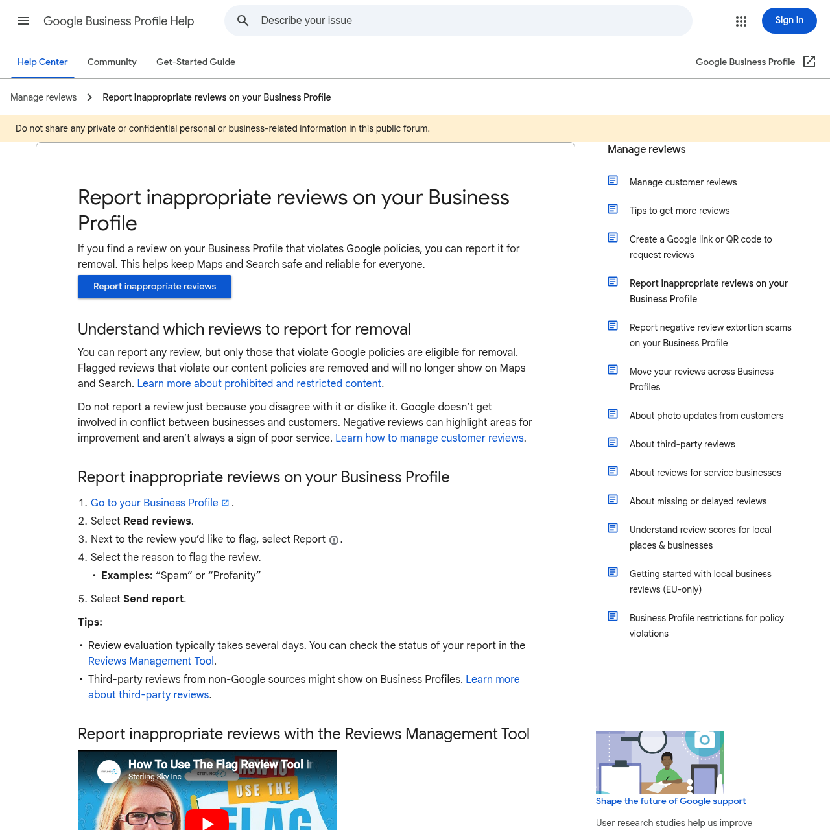830x830 pixels.
Task: Click the external-link icon beside Google Business Profile
Action: point(809,62)
